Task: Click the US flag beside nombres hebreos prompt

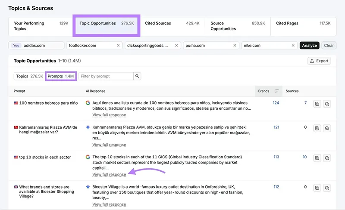Action: click(16, 103)
